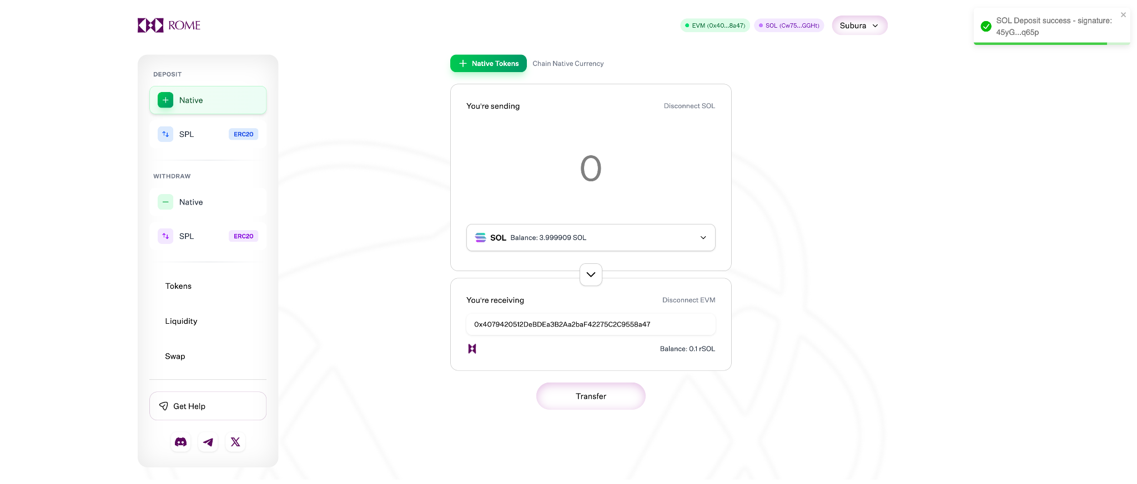Screen dimensions: 1137x484
Task: Click the green success checkmark icon
Action: (x=986, y=27)
